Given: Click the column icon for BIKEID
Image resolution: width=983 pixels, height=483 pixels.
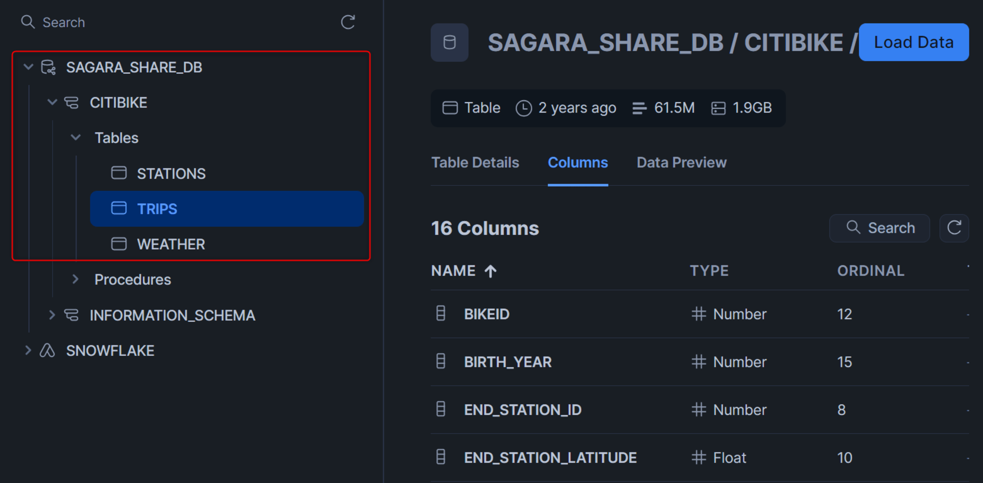Looking at the screenshot, I should (x=441, y=313).
